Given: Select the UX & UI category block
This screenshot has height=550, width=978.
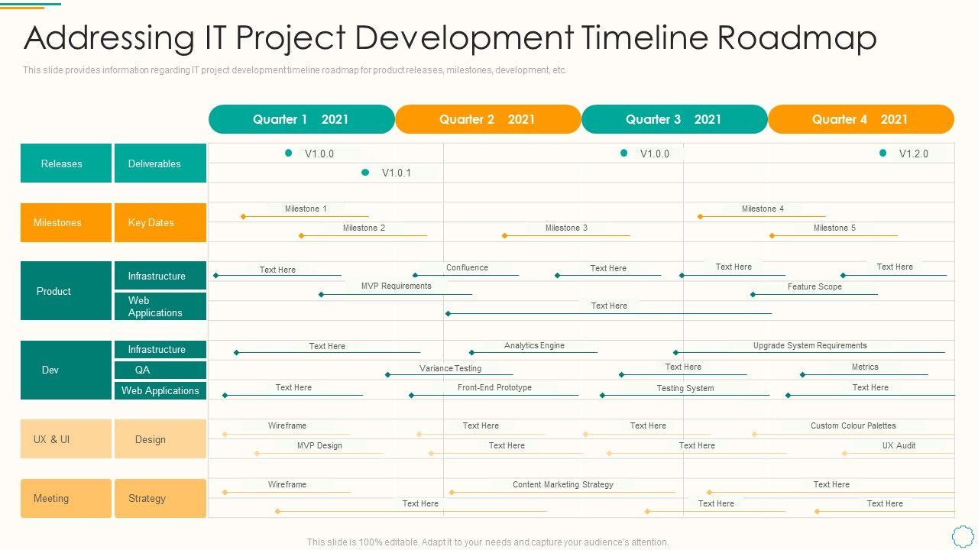Looking at the screenshot, I should (66, 439).
